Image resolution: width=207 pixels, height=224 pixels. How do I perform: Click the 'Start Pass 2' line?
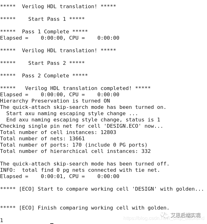point(42,63)
